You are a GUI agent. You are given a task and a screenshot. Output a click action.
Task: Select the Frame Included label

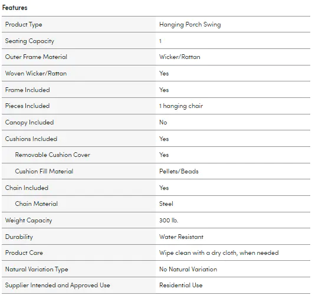click(x=28, y=90)
